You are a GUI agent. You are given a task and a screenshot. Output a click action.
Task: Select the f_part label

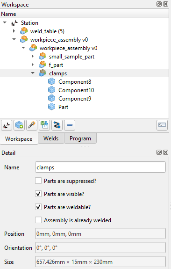56,65
